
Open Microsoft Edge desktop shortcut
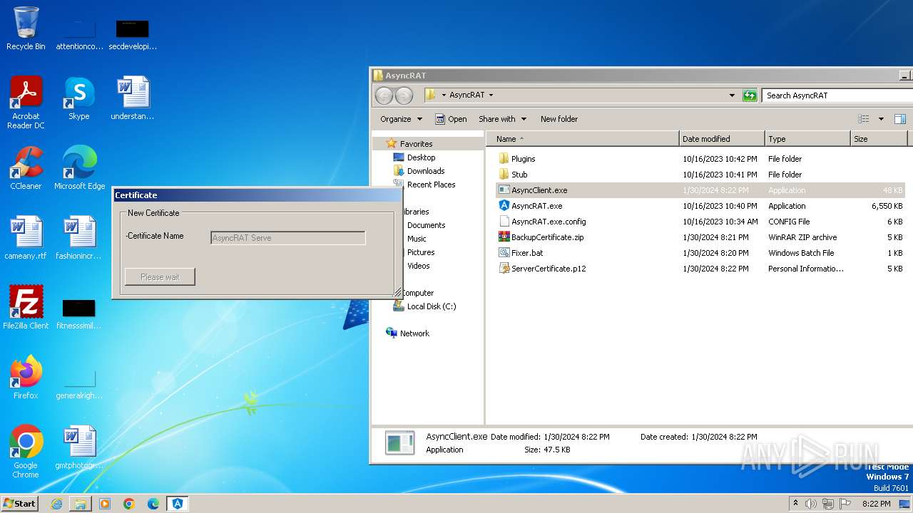point(79,167)
